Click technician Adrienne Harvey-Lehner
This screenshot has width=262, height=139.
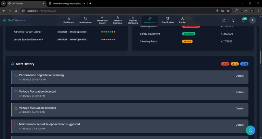tap(27, 32)
